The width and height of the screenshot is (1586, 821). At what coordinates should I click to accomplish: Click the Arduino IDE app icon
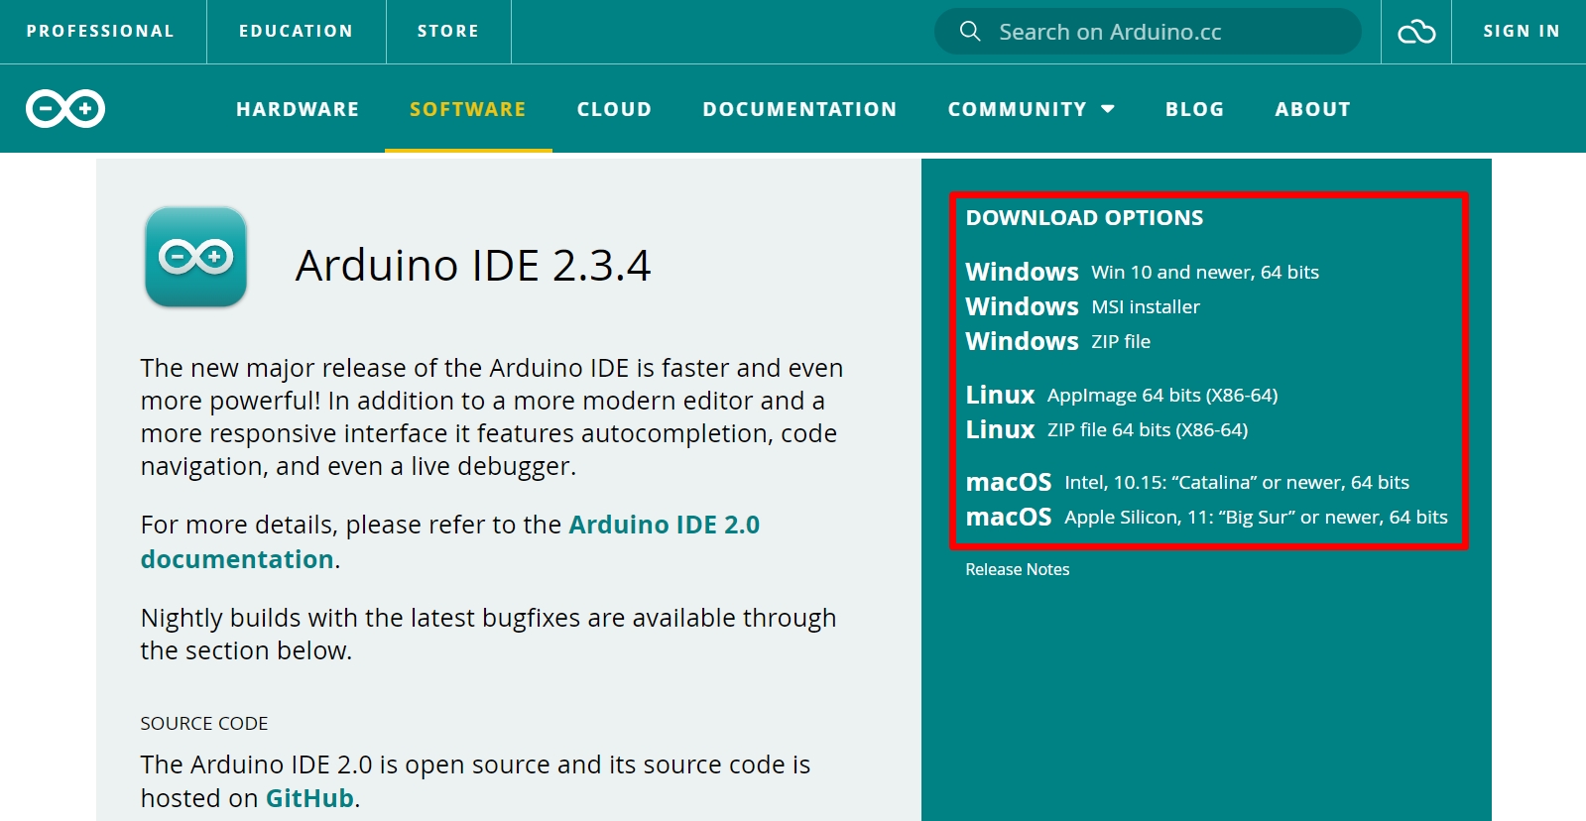[x=195, y=257]
